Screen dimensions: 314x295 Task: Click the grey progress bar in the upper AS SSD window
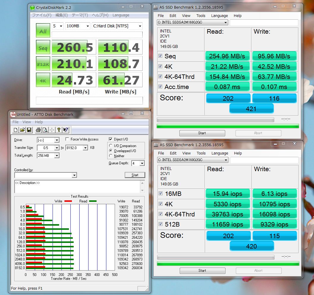click(215, 120)
